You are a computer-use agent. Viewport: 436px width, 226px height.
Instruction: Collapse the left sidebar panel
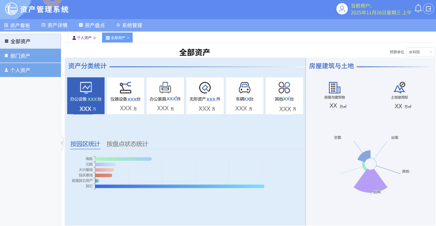62,143
